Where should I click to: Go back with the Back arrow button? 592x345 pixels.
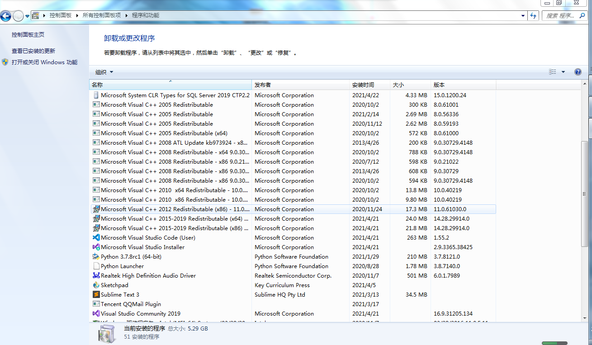pyautogui.click(x=6, y=16)
